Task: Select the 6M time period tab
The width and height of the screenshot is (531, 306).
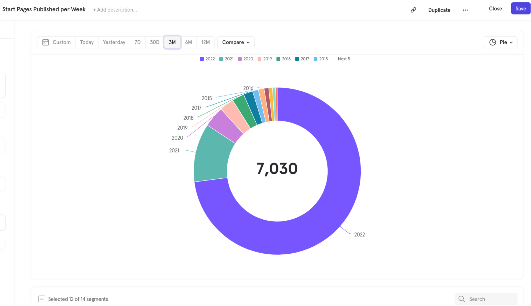Action: [188, 42]
